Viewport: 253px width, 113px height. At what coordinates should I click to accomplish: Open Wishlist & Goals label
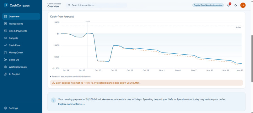18,67
